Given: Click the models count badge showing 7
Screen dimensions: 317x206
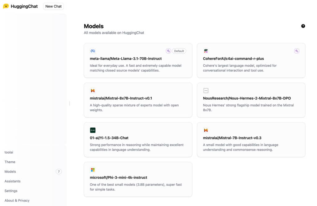Looking at the screenshot, I should pos(59,172).
